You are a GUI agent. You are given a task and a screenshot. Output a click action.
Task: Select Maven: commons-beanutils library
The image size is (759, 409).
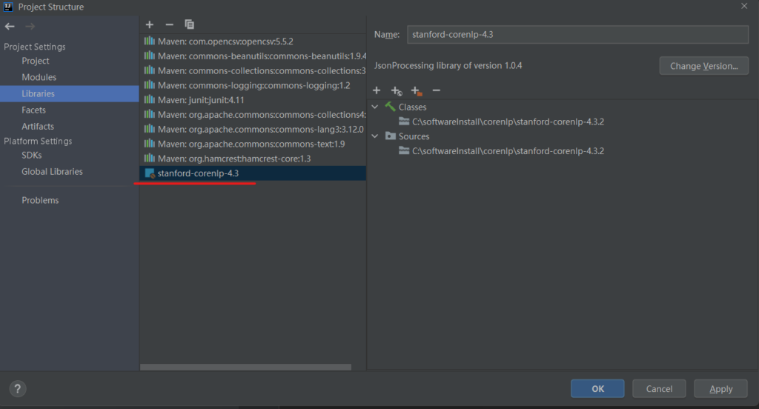coord(253,56)
